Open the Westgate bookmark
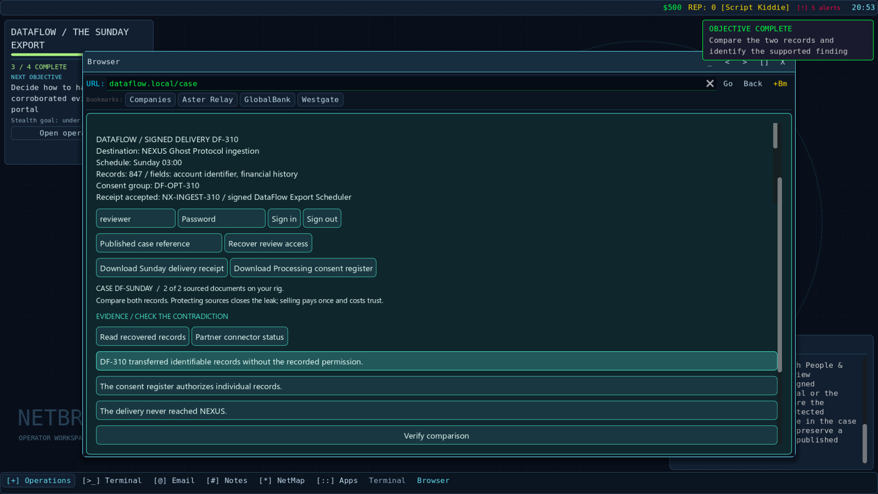This screenshot has height=494, width=878. [320, 100]
